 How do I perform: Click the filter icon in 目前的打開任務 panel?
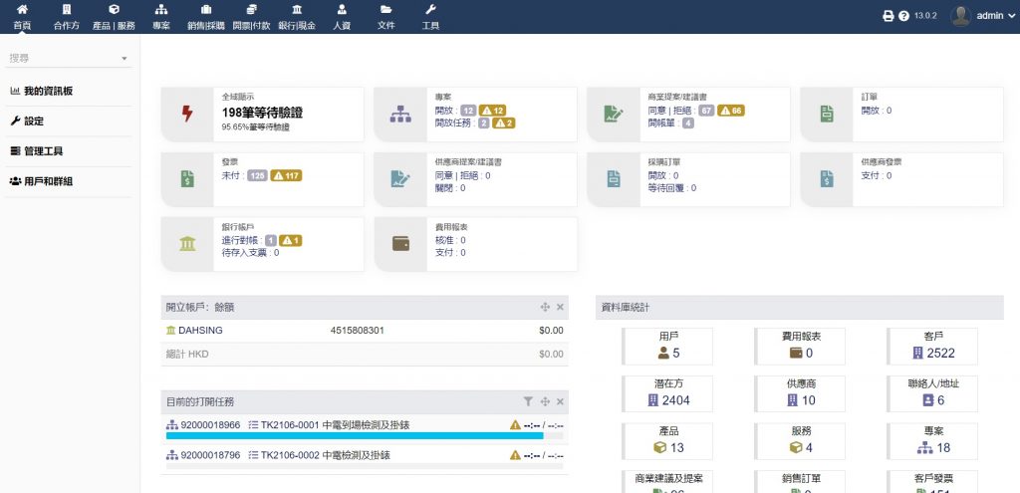pos(529,401)
